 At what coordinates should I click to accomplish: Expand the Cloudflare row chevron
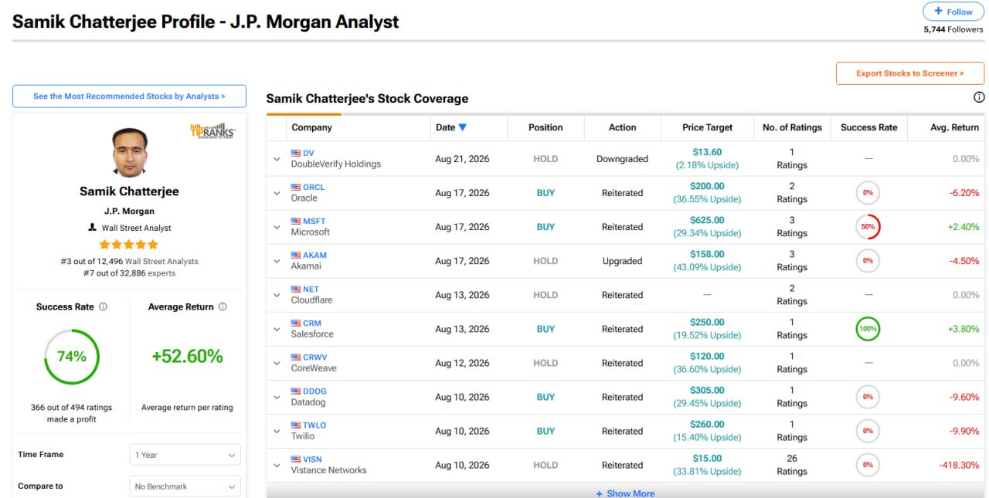(277, 295)
